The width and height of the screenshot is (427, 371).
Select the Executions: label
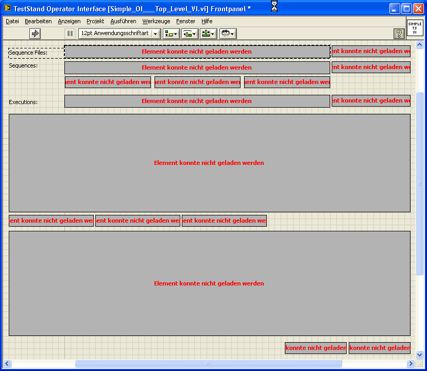pos(23,102)
